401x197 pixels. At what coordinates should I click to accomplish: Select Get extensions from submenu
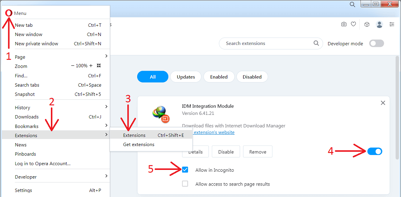(139, 145)
